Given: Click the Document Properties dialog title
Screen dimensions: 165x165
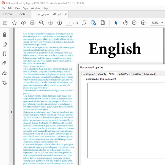Looking at the screenshot, I should [92, 67].
